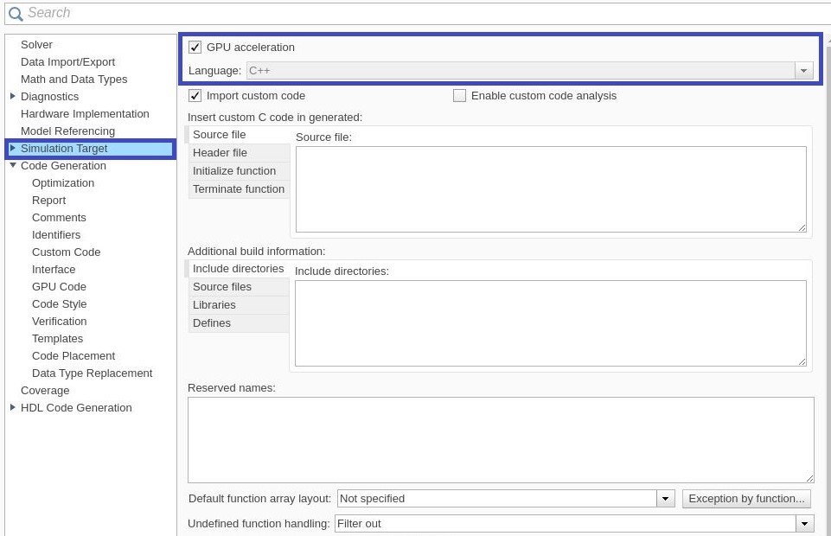The width and height of the screenshot is (831, 536).
Task: Open Default function array layout dropdown
Action: tap(665, 499)
